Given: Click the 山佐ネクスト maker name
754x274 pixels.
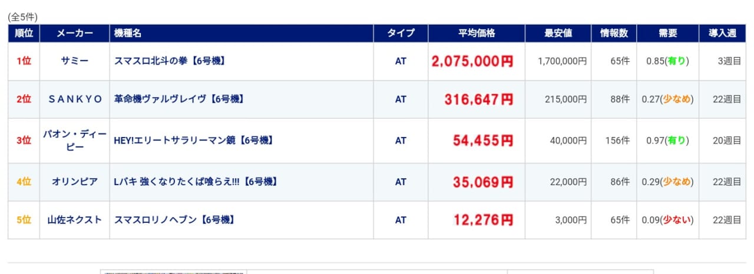Looking at the screenshot, I should [75, 220].
